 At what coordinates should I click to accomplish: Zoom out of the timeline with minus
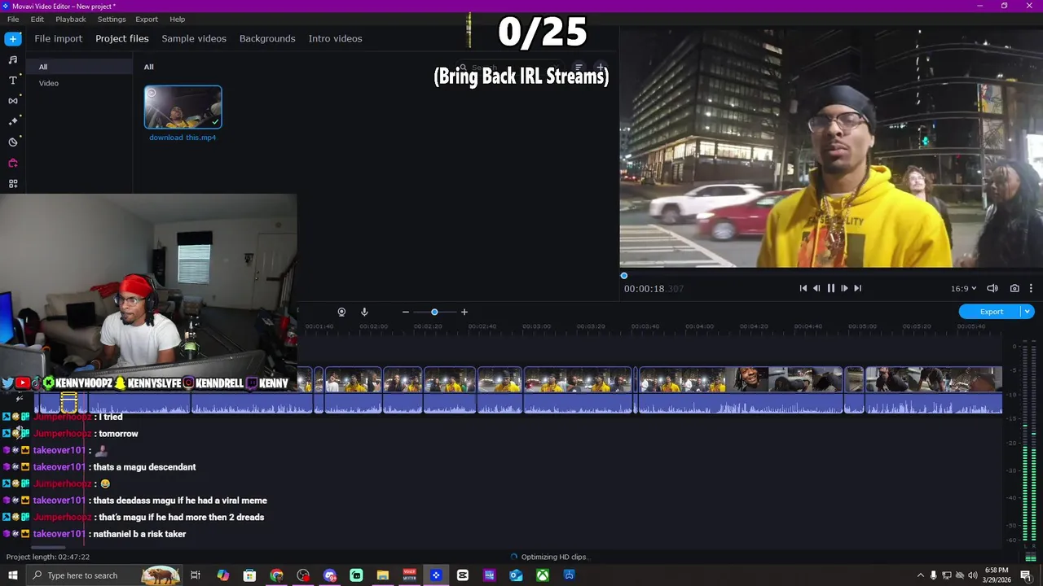tap(405, 312)
